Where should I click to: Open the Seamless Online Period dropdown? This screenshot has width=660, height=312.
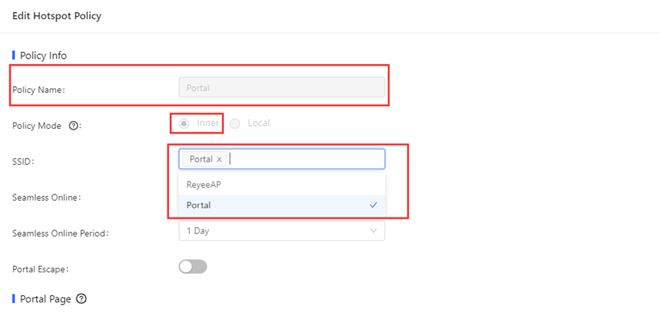(x=281, y=231)
